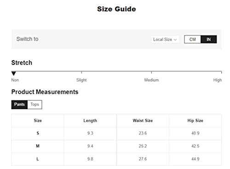Click the waist value 27.6
The width and height of the screenshot is (230, 169).
pos(143,159)
